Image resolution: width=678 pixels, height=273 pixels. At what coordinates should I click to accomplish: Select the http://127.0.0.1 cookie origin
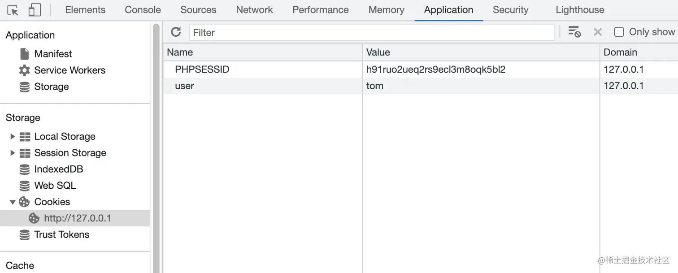77,218
